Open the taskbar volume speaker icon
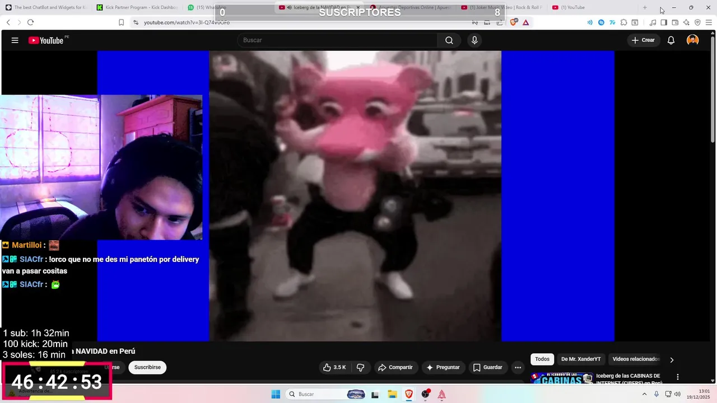 pyautogui.click(x=677, y=394)
